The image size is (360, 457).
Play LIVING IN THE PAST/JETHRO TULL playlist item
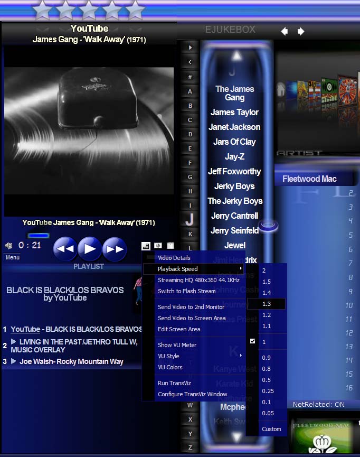(74, 346)
